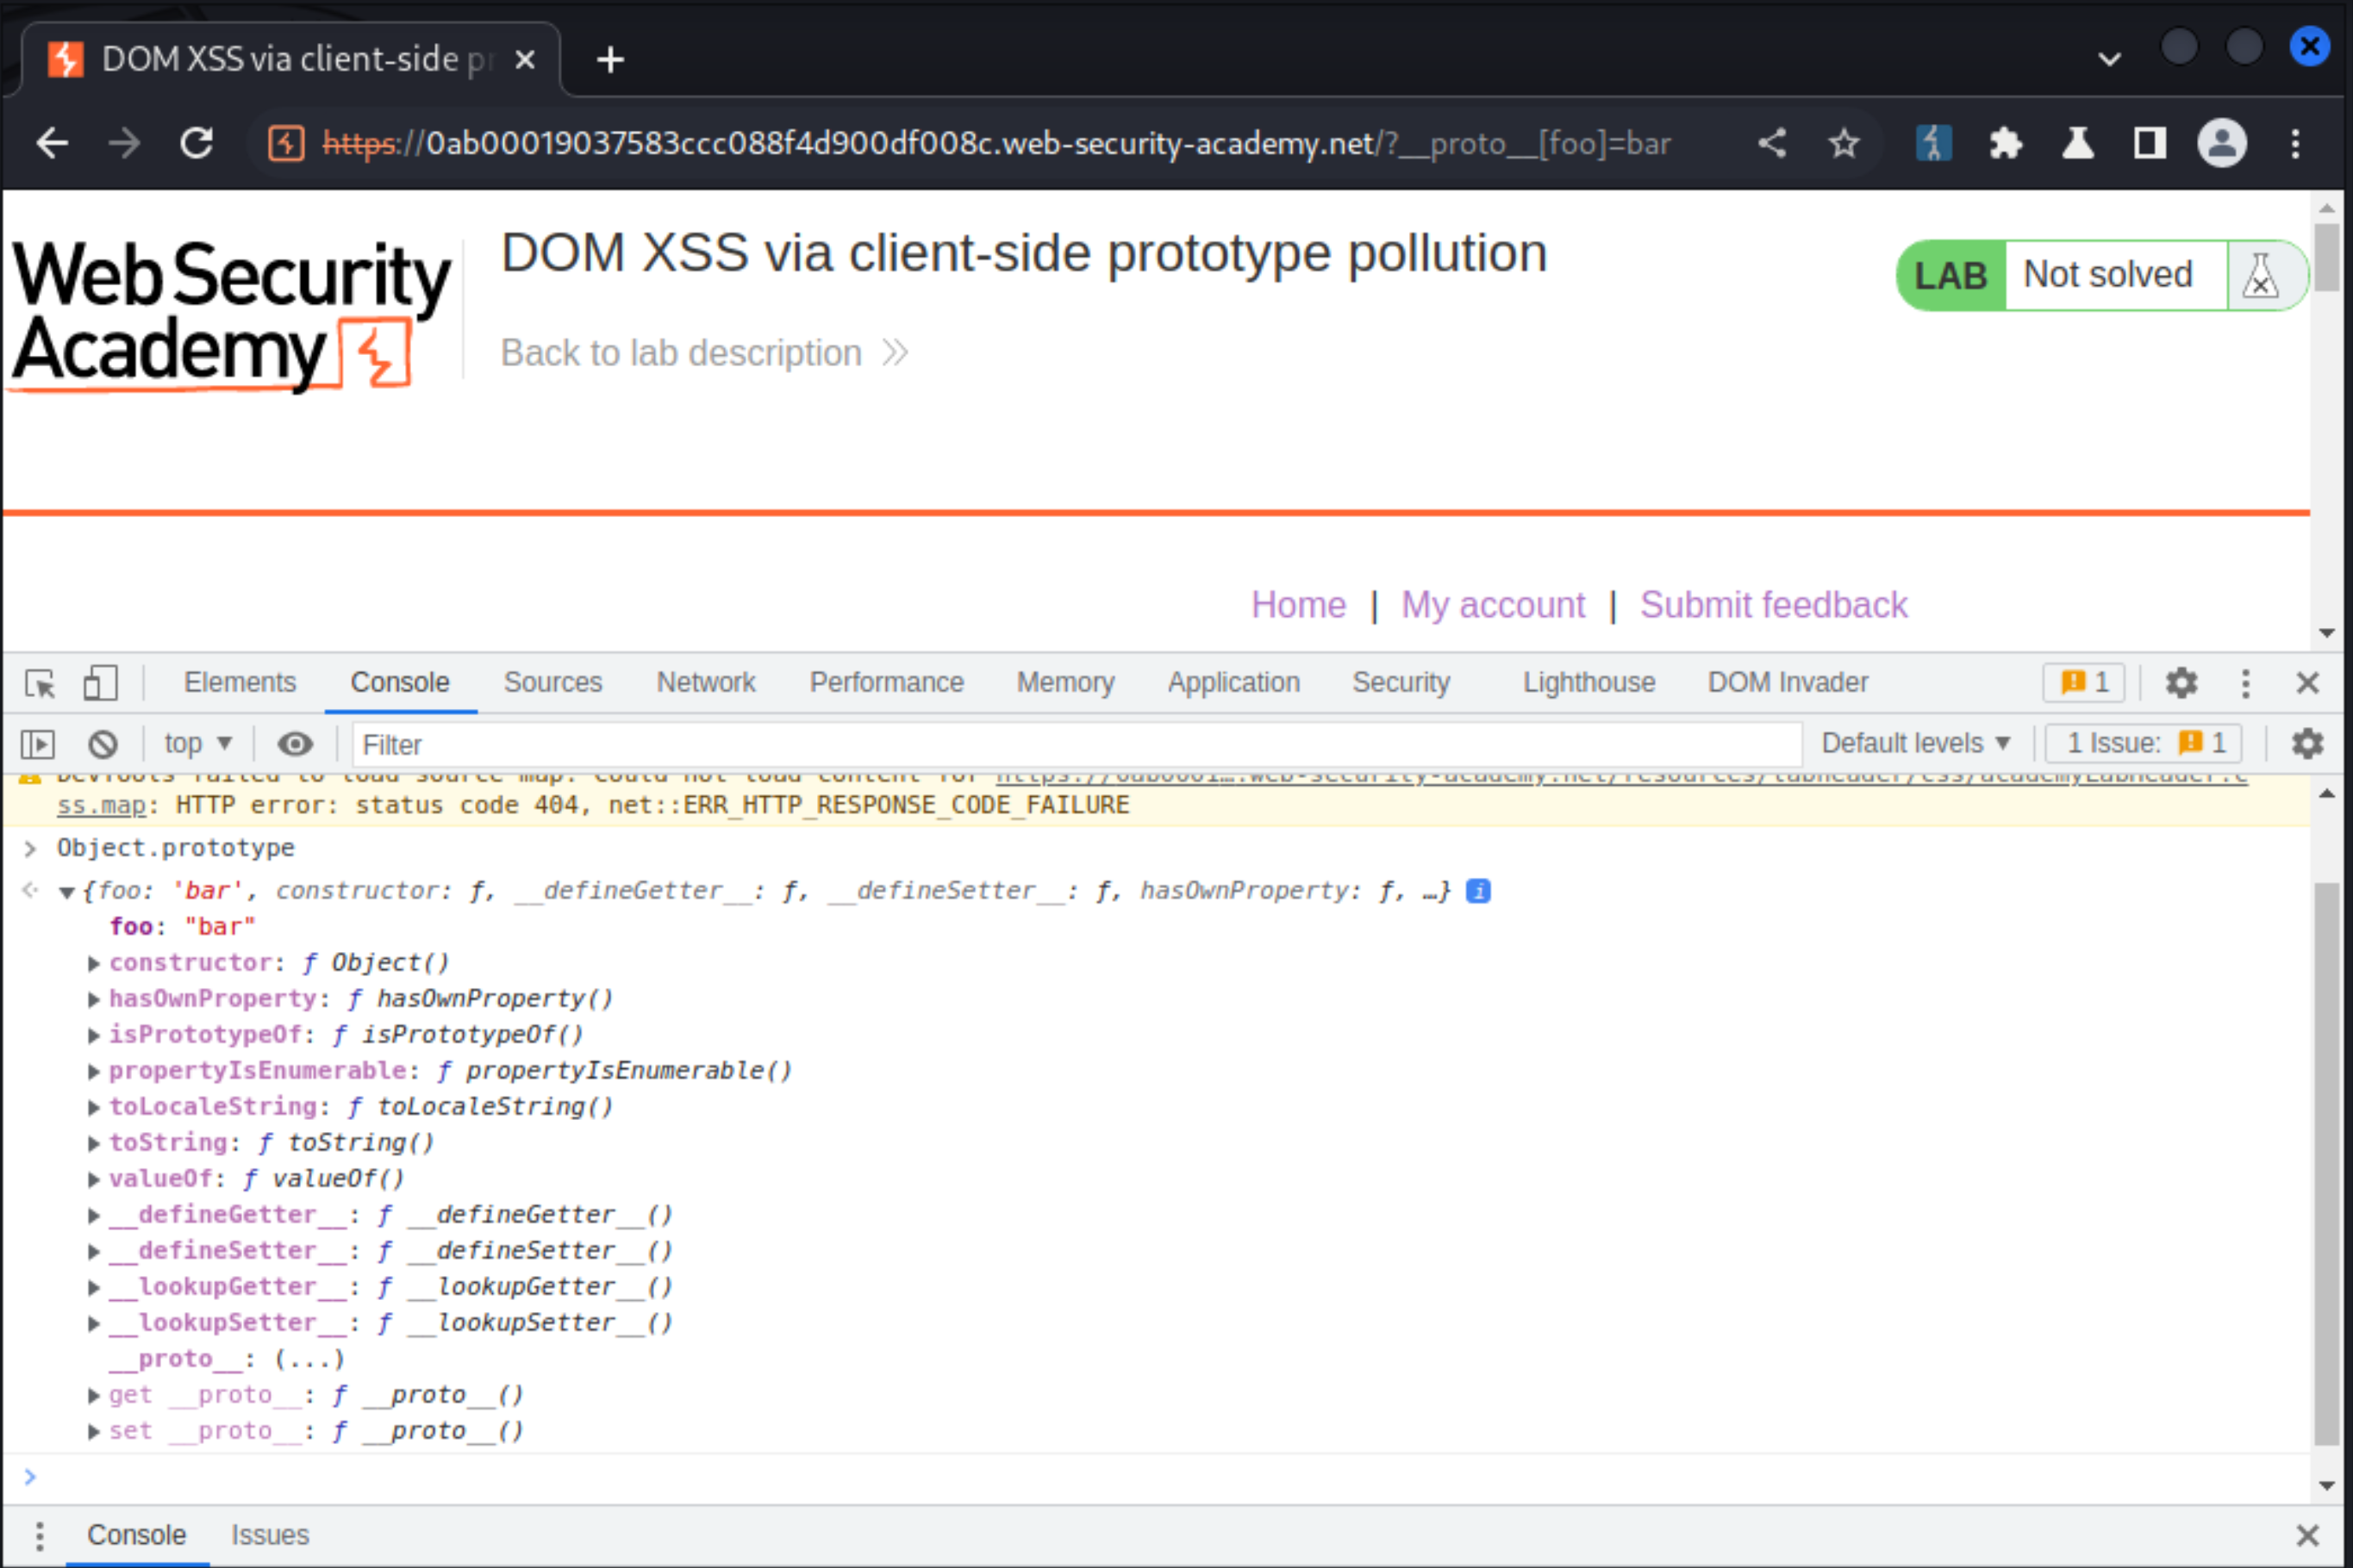Open the blue extension icon next to bookmark star

pyautogui.click(x=1932, y=144)
